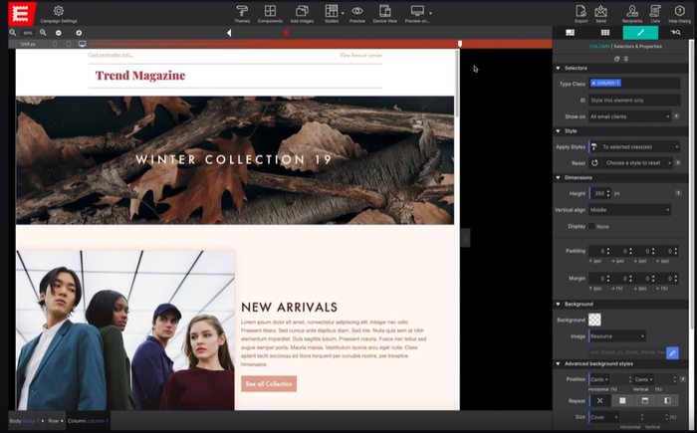Open the Apply Styles dropdown
The image size is (697, 433).
click(x=639, y=146)
